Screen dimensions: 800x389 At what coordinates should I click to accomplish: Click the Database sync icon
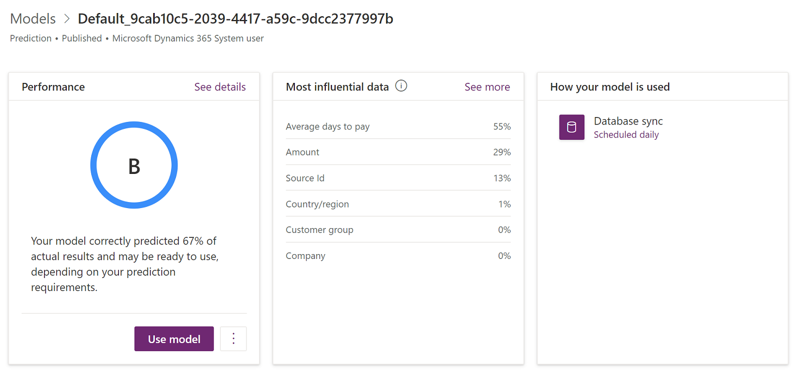tap(571, 127)
